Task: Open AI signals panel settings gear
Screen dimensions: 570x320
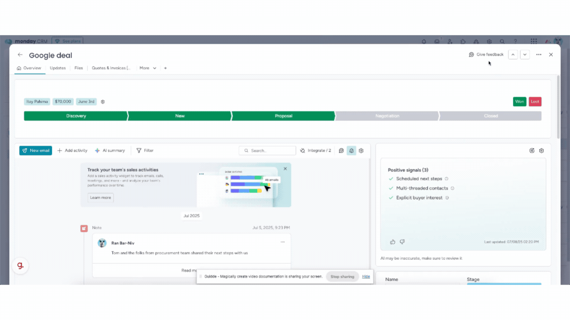Action: pos(541,151)
